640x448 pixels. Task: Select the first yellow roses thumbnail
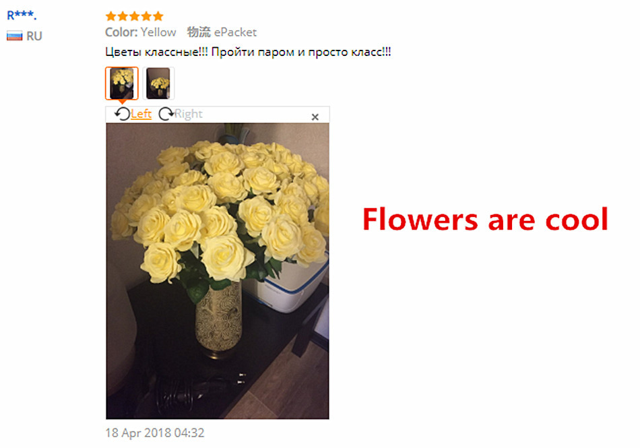click(122, 84)
